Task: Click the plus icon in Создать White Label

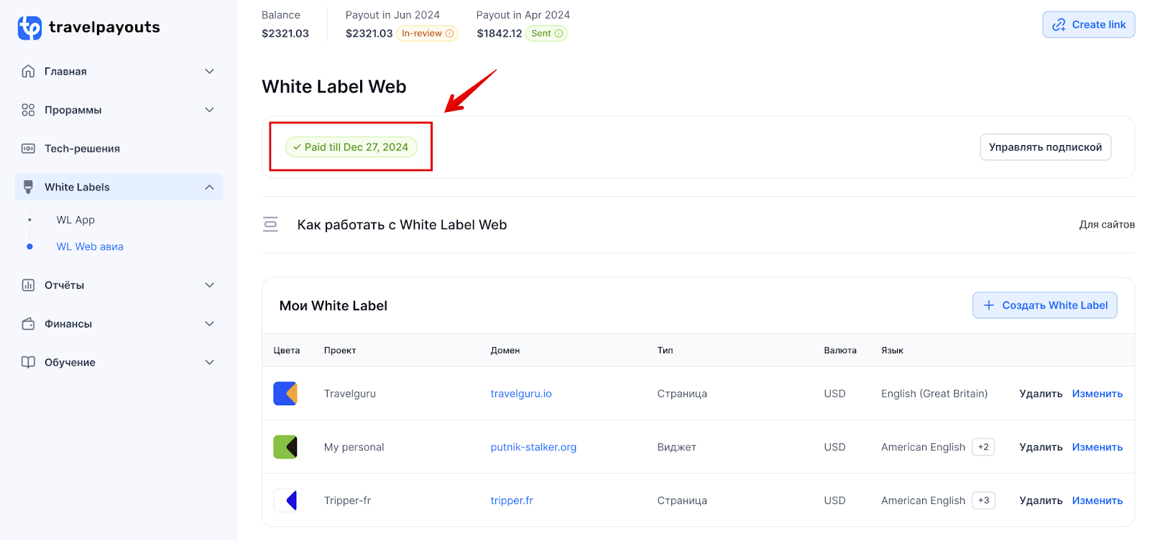Action: 988,305
